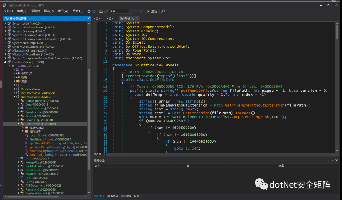Select the MergeFile @0200001D tree item
The height and width of the screenshot is (200, 342).
(41, 162)
